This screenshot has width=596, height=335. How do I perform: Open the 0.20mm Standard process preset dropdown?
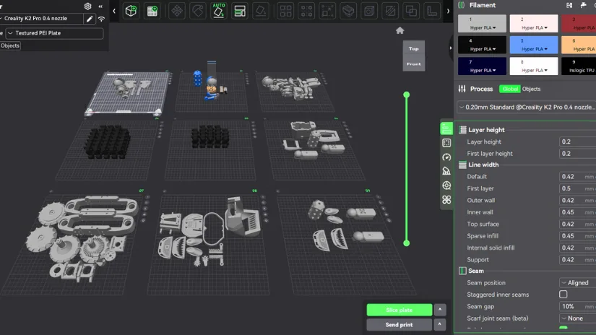527,107
